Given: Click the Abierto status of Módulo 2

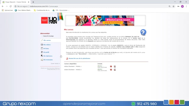Looking at the screenshot, I should 100,69.
